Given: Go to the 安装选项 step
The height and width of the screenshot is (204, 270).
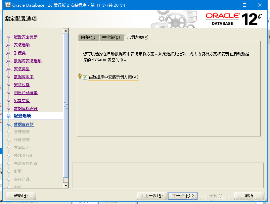Looking at the screenshot, I should pyautogui.click(x=22, y=45).
